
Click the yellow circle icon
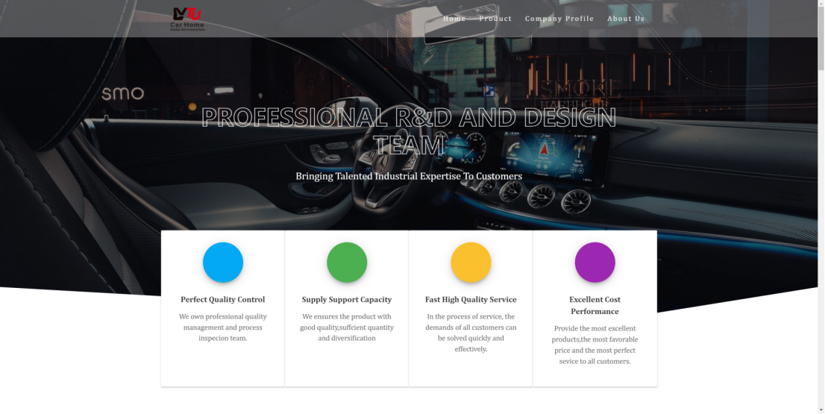pos(471,262)
